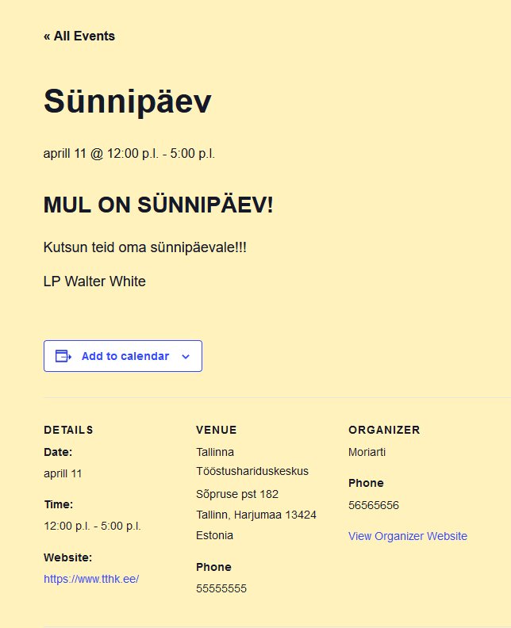The image size is (511, 628).
Task: Click the time value 12:00 p.l. - 5:00 p.l. under Details
Action: [x=92, y=526]
